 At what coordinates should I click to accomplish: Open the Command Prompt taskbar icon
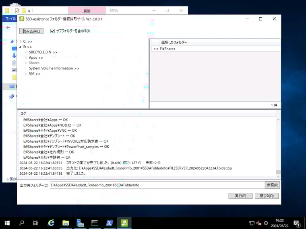(95, 223)
